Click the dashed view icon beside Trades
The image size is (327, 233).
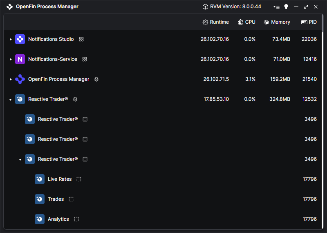(71, 199)
